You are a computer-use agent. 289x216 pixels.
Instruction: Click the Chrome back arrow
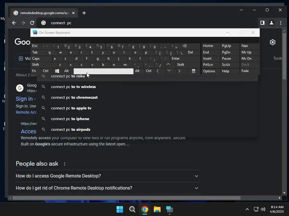click(14, 23)
